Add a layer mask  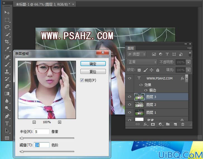click(x=153, y=124)
